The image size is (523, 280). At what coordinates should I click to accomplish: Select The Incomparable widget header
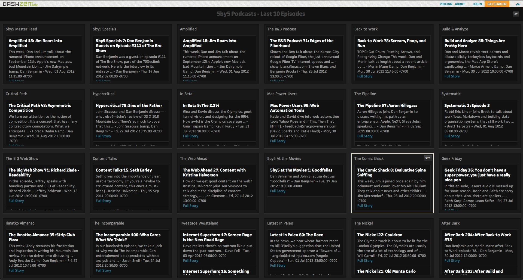[108, 223]
